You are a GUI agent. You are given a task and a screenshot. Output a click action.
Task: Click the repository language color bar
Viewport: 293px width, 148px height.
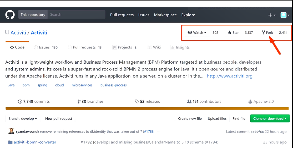coord(147,108)
